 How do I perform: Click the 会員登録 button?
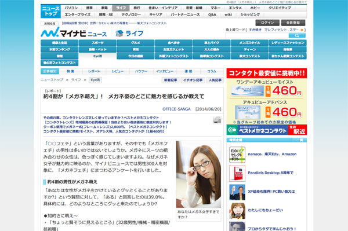293,23
